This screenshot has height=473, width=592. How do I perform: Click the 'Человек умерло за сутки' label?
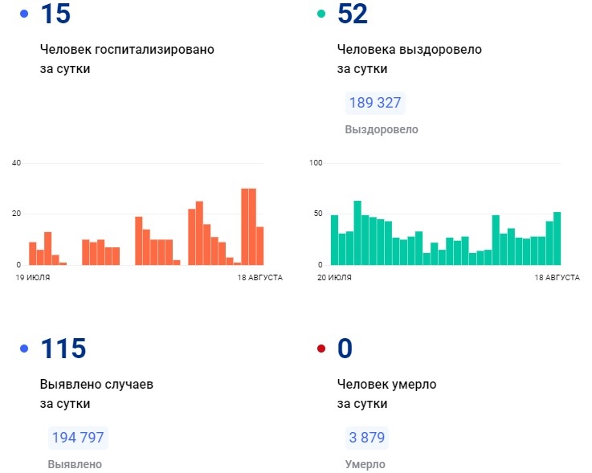click(x=386, y=393)
